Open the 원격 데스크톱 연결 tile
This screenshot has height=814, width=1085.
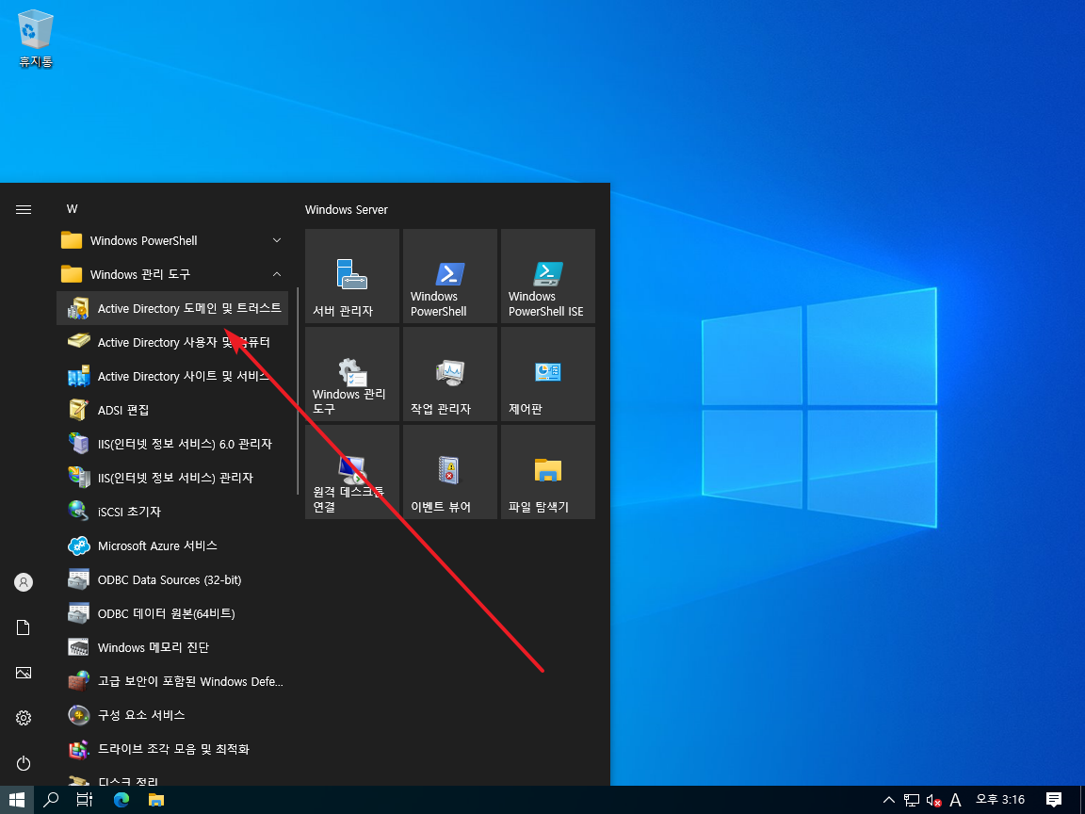pyautogui.click(x=352, y=472)
